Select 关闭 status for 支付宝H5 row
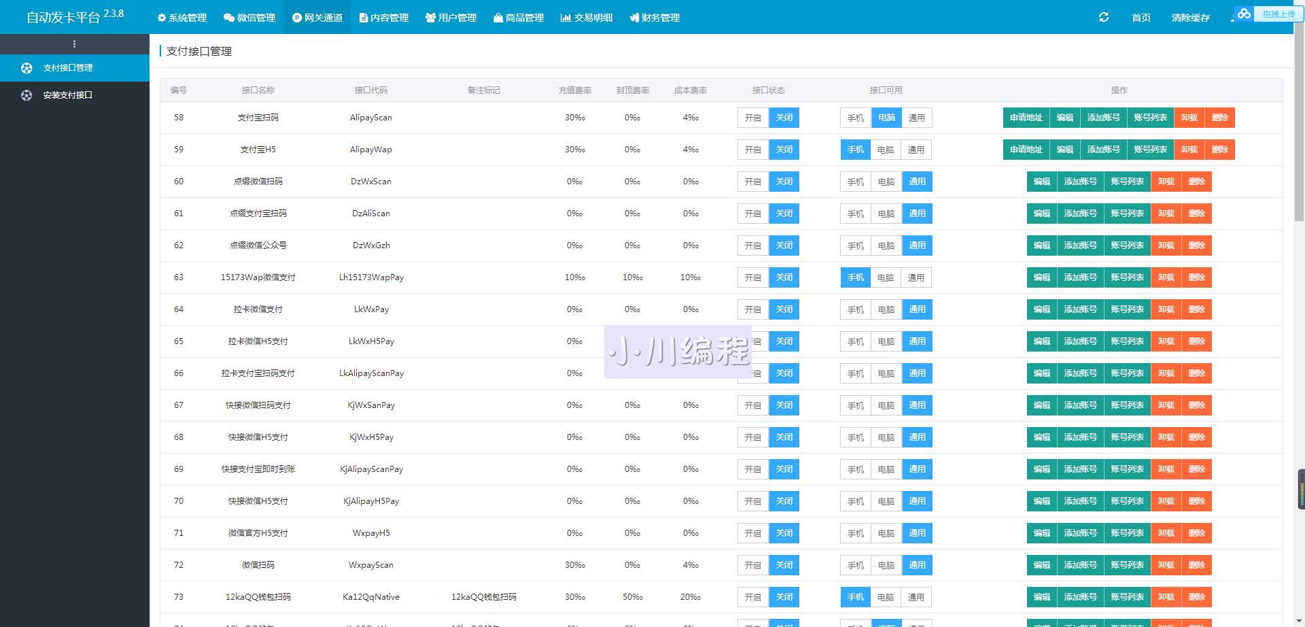The width and height of the screenshot is (1305, 627). pyautogui.click(x=784, y=150)
